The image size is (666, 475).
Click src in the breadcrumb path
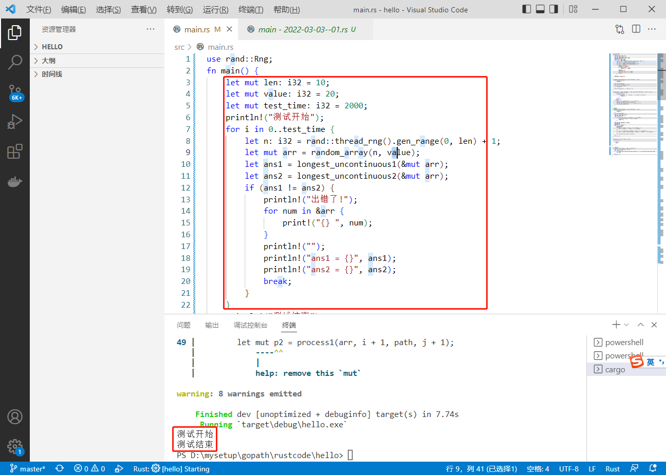point(179,47)
